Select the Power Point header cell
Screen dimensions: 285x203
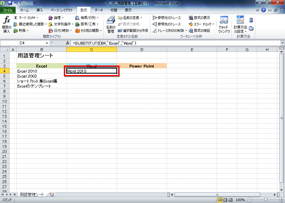point(142,66)
